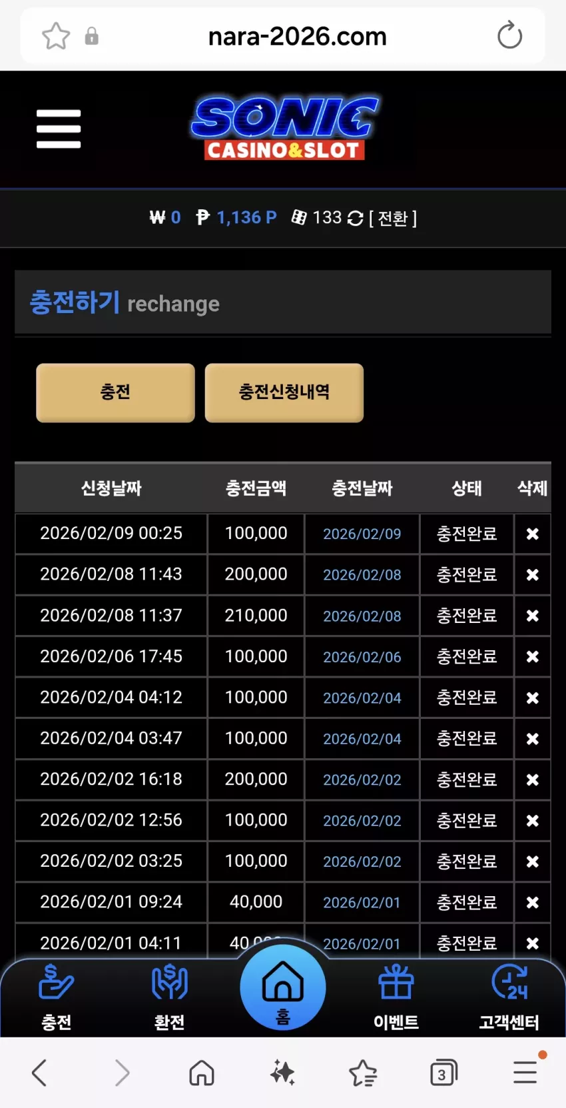The width and height of the screenshot is (566, 1108).
Task: Delete the 2026/02/09 00:25 recharge entry
Action: click(533, 534)
